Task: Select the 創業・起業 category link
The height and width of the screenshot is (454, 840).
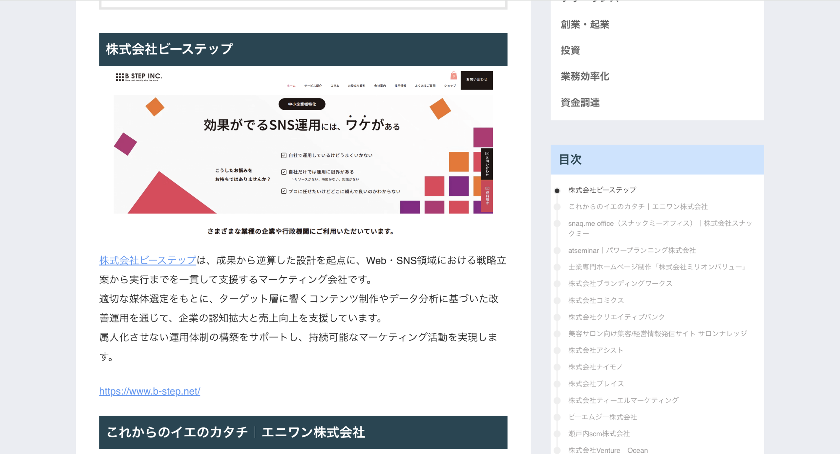Action: point(585,25)
